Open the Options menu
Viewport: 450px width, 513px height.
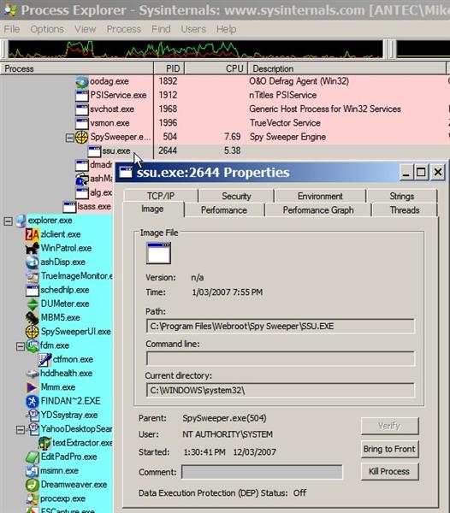point(47,29)
